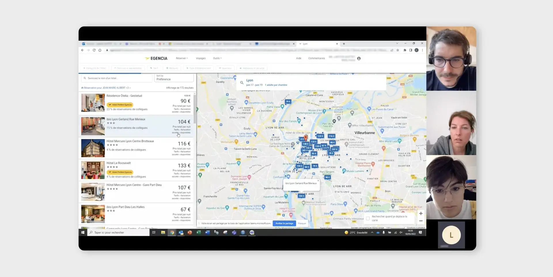
Task: Open Hôtel Le Roosevelt listing
Action: 137,170
